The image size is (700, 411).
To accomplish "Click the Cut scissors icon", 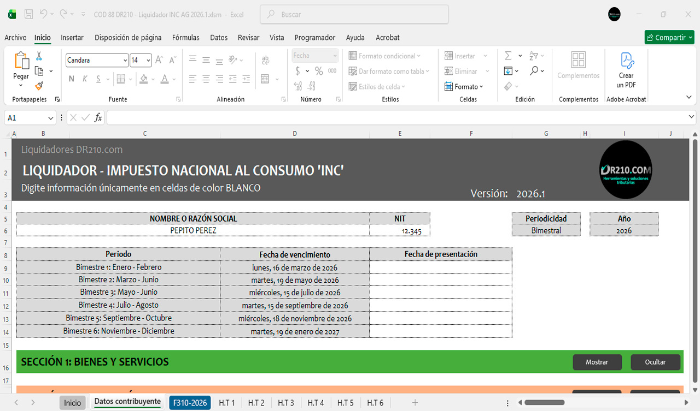I will (x=39, y=56).
